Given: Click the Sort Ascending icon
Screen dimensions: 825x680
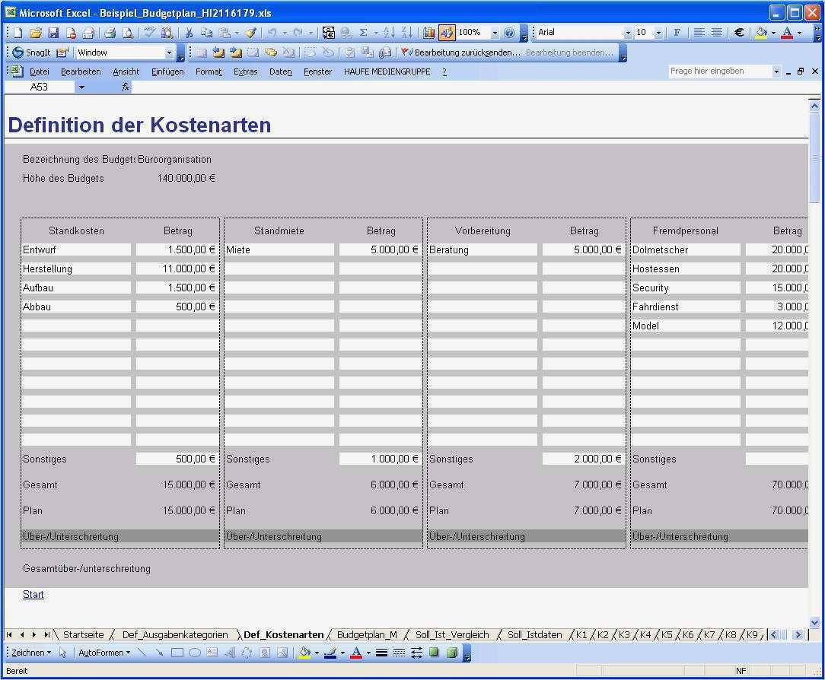Looking at the screenshot, I should pos(390,32).
